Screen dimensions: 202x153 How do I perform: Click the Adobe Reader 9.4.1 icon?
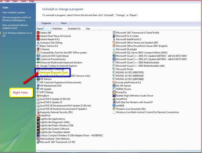pos(38,39)
